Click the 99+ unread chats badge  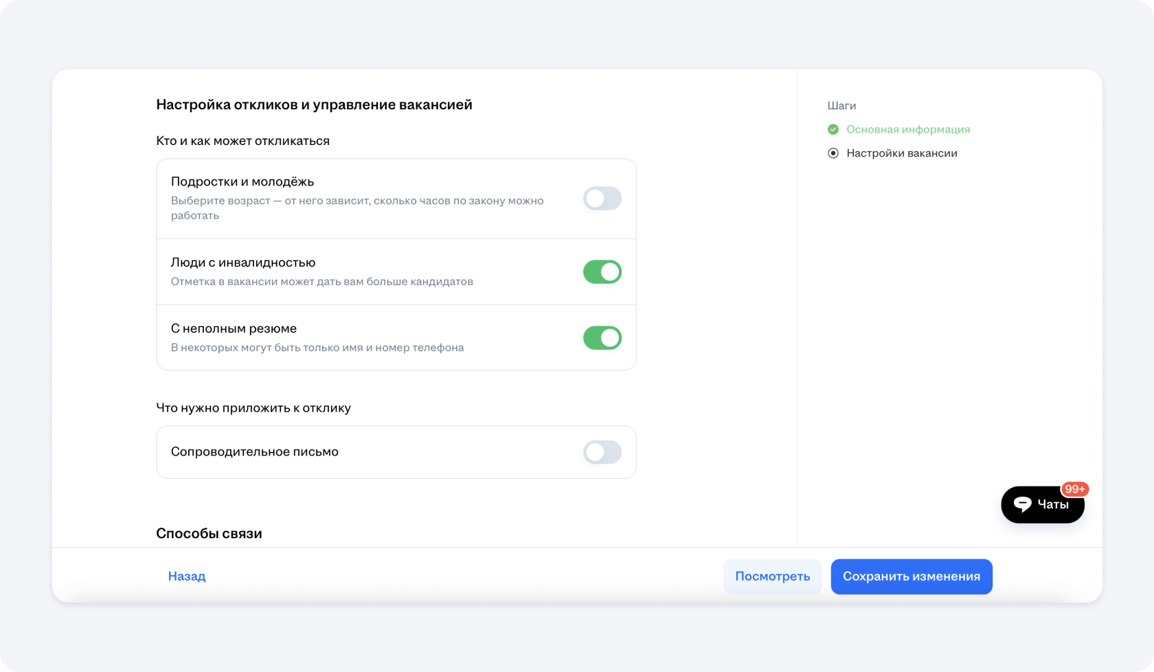[1074, 489]
